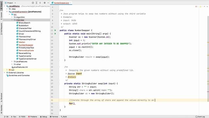The width and height of the screenshot is (209, 118).
Task: Open Structure sidebar tab
Action: coord(1,97)
